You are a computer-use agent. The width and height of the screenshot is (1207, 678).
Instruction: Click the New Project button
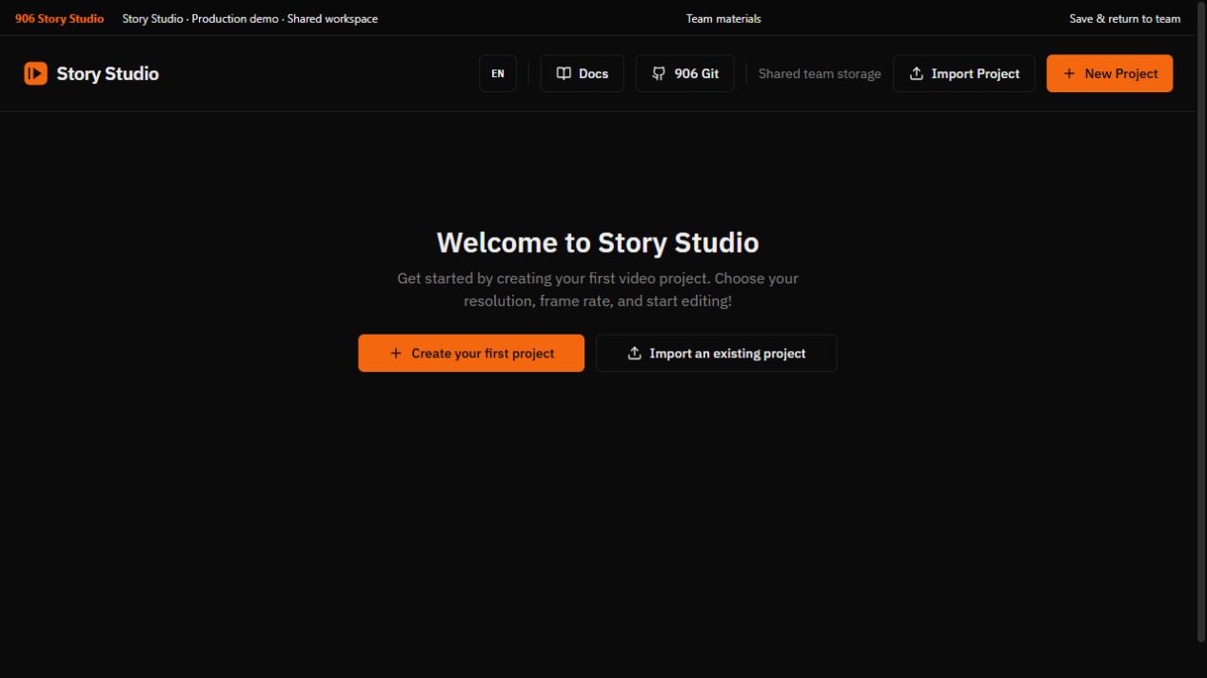pos(1109,73)
